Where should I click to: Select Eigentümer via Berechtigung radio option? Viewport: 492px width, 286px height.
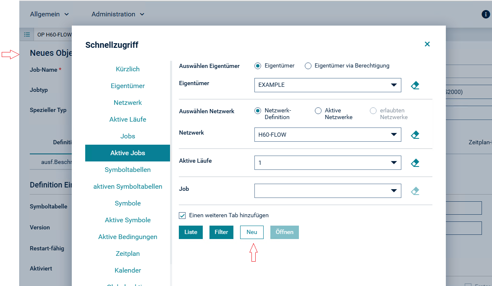pos(308,66)
